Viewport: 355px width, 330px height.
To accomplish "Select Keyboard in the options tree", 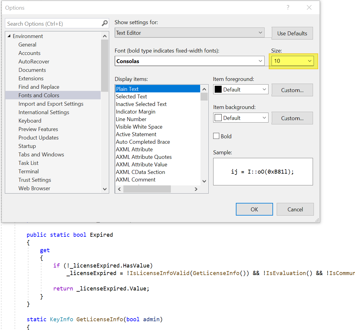I will click(30, 121).
